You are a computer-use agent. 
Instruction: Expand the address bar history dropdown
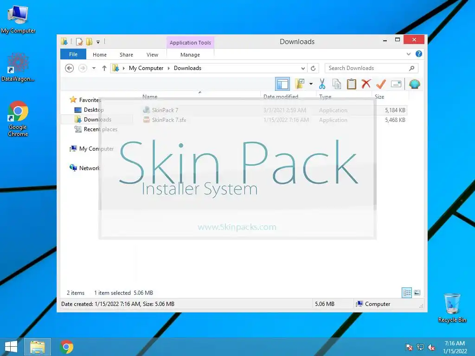pyautogui.click(x=303, y=69)
